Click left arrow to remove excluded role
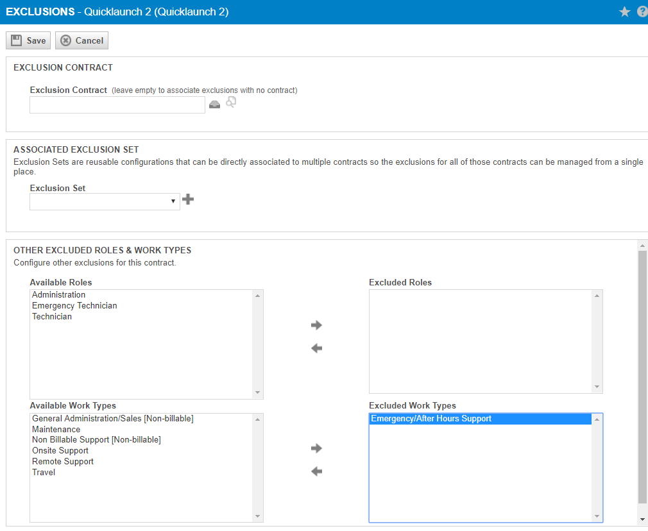The image size is (648, 531). pyautogui.click(x=316, y=348)
